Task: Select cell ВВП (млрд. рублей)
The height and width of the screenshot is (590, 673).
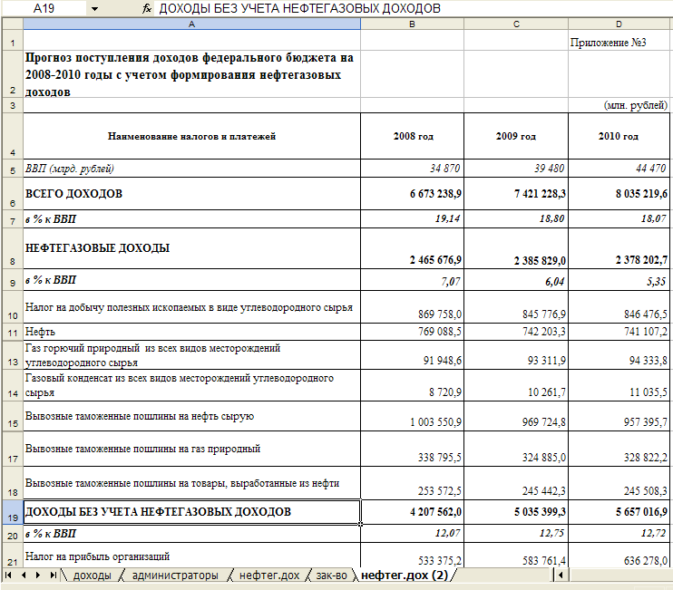Action: click(192, 169)
